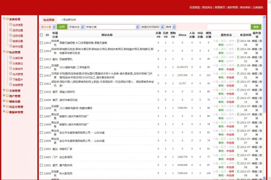
Task: Click the scrollbar up arrow
Action: pyautogui.click(x=264, y=17)
